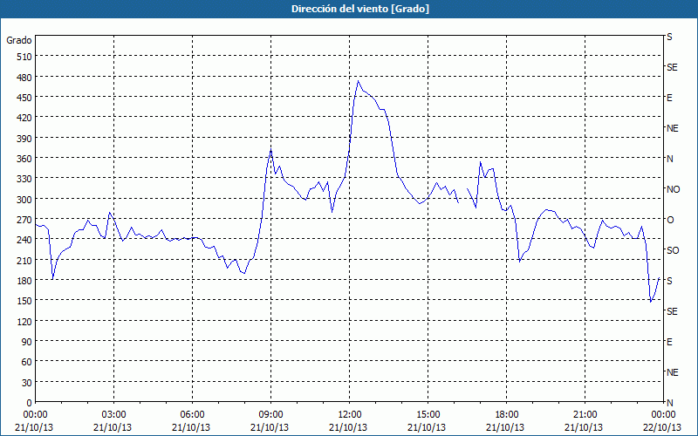Click the 'SO' compass label on right axis
This screenshot has width=698, height=436.
click(673, 250)
